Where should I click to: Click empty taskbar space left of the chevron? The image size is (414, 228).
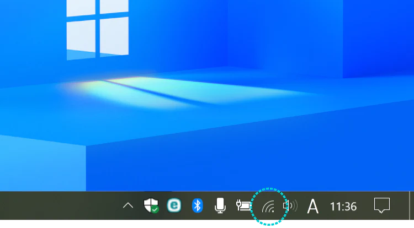pos(55,206)
